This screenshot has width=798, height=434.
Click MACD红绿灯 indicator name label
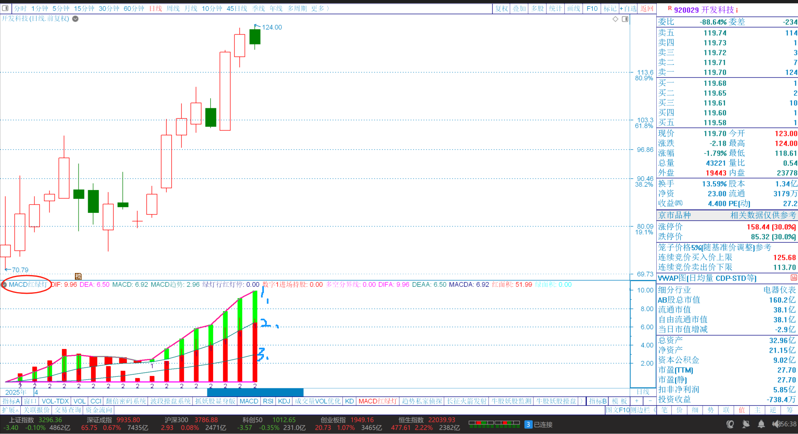pos(28,285)
